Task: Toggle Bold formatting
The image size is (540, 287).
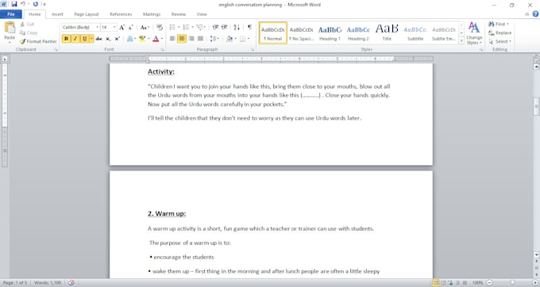Action: [x=66, y=39]
